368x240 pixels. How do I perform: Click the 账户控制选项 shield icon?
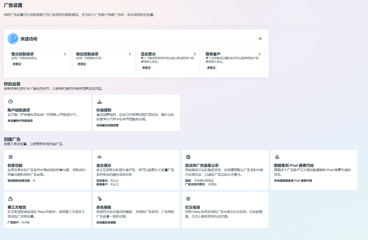click(11, 102)
